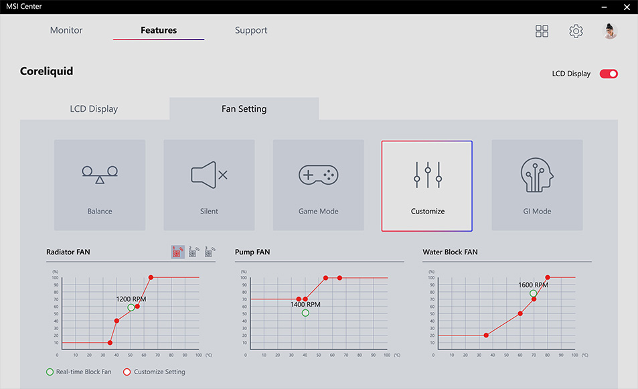Select radiator fan 1 icon
The width and height of the screenshot is (638, 389).
click(177, 252)
